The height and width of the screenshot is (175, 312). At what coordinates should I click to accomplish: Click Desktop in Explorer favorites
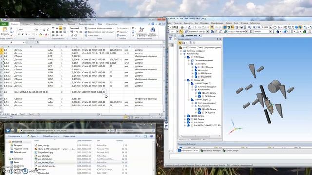point(19,152)
